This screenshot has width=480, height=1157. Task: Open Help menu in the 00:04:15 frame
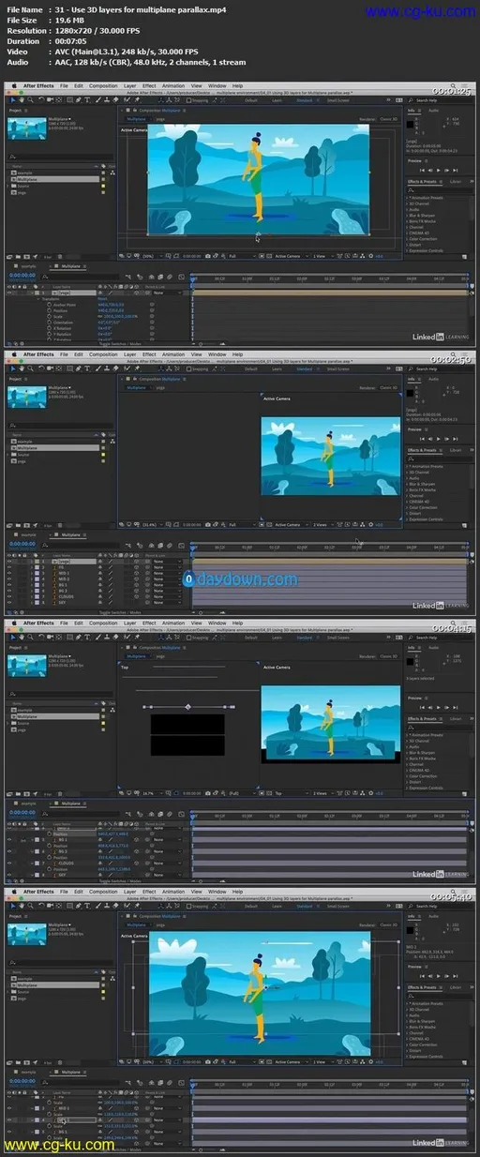[237, 623]
